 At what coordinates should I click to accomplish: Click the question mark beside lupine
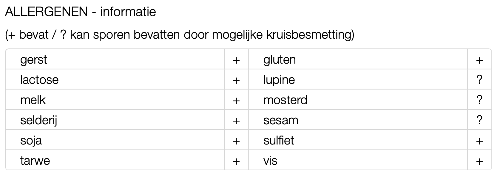pyautogui.click(x=479, y=80)
